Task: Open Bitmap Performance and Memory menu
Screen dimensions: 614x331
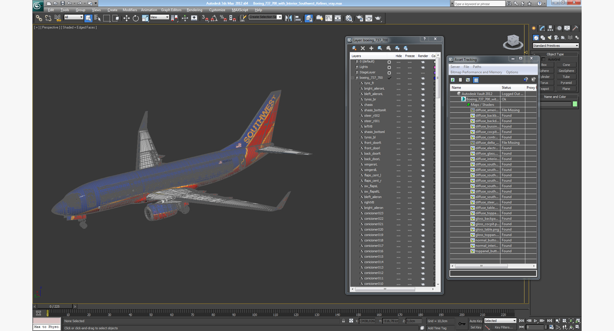Action: (x=476, y=72)
